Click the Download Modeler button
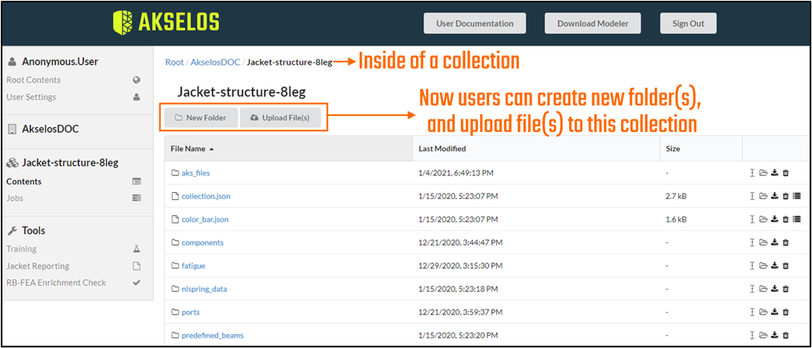Viewport: 812px width, 348px height. pos(592,23)
